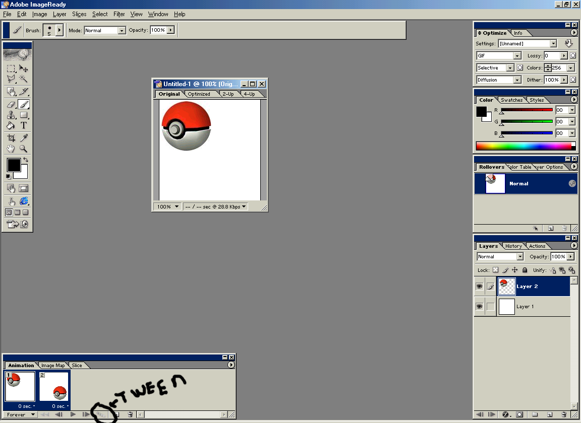This screenshot has width=581, height=423.
Task: Activate the Paintbrush tool in toolbox
Action: 23,105
